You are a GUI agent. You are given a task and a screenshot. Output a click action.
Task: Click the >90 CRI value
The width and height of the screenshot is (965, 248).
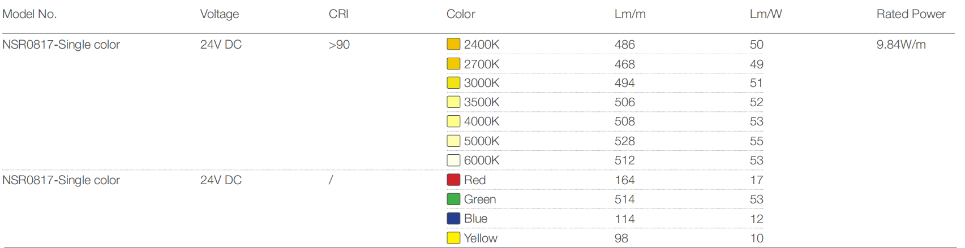click(x=339, y=45)
